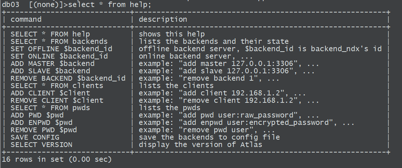Click the 'ADD PWD $pwd' entry

pos(37,115)
